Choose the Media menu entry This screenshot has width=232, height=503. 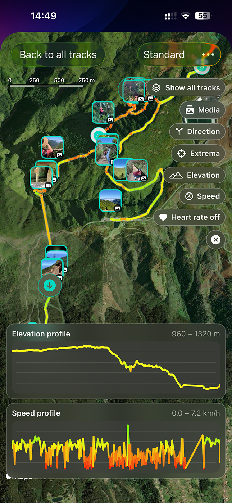click(203, 110)
